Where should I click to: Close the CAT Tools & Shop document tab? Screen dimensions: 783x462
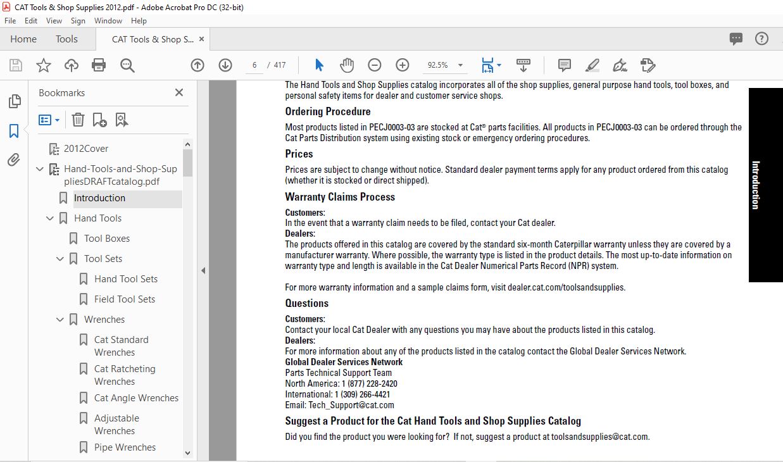point(202,39)
